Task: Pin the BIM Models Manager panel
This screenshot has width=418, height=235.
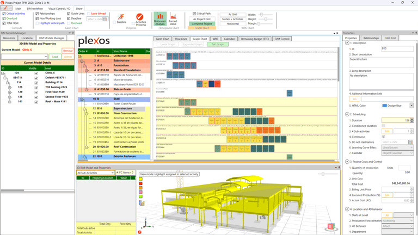Action: click(x=73, y=33)
